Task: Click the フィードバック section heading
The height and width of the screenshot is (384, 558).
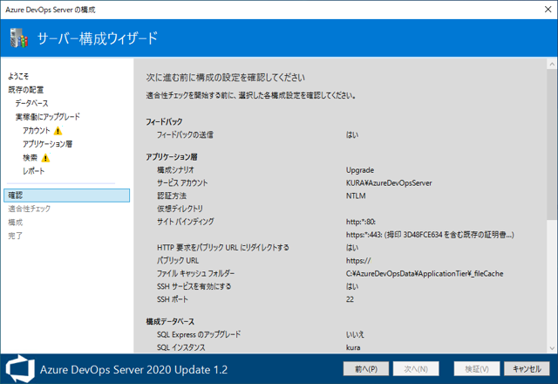Action: (164, 122)
